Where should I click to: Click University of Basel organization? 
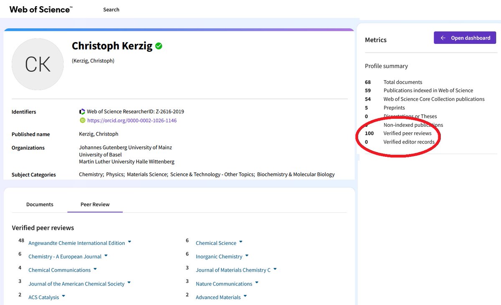[x=100, y=155]
